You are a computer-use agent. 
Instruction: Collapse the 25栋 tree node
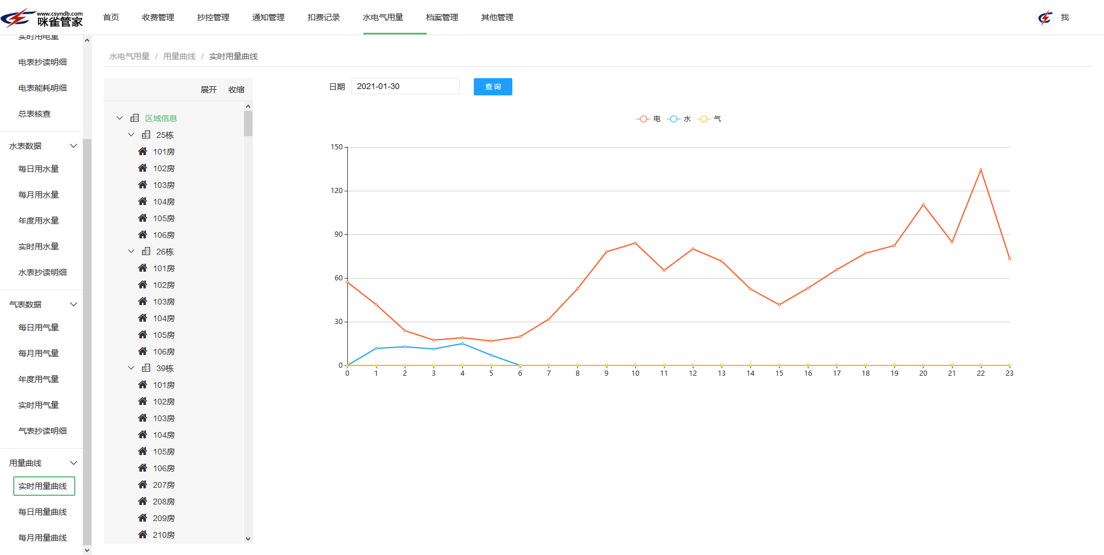131,134
